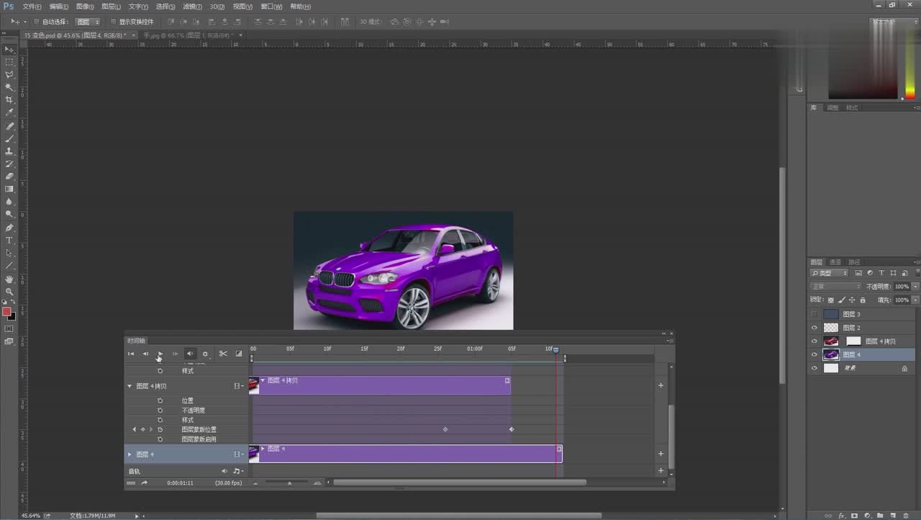The height and width of the screenshot is (520, 921).
Task: Open timeline playback settings gear
Action: 205,354
